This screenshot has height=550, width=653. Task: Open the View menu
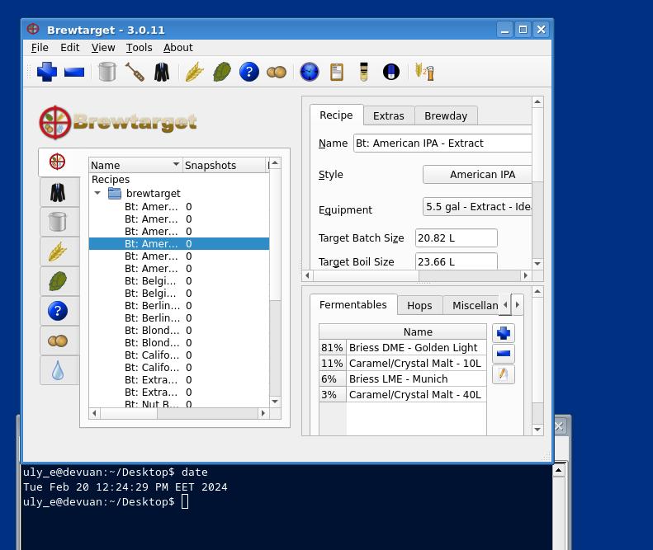point(103,48)
